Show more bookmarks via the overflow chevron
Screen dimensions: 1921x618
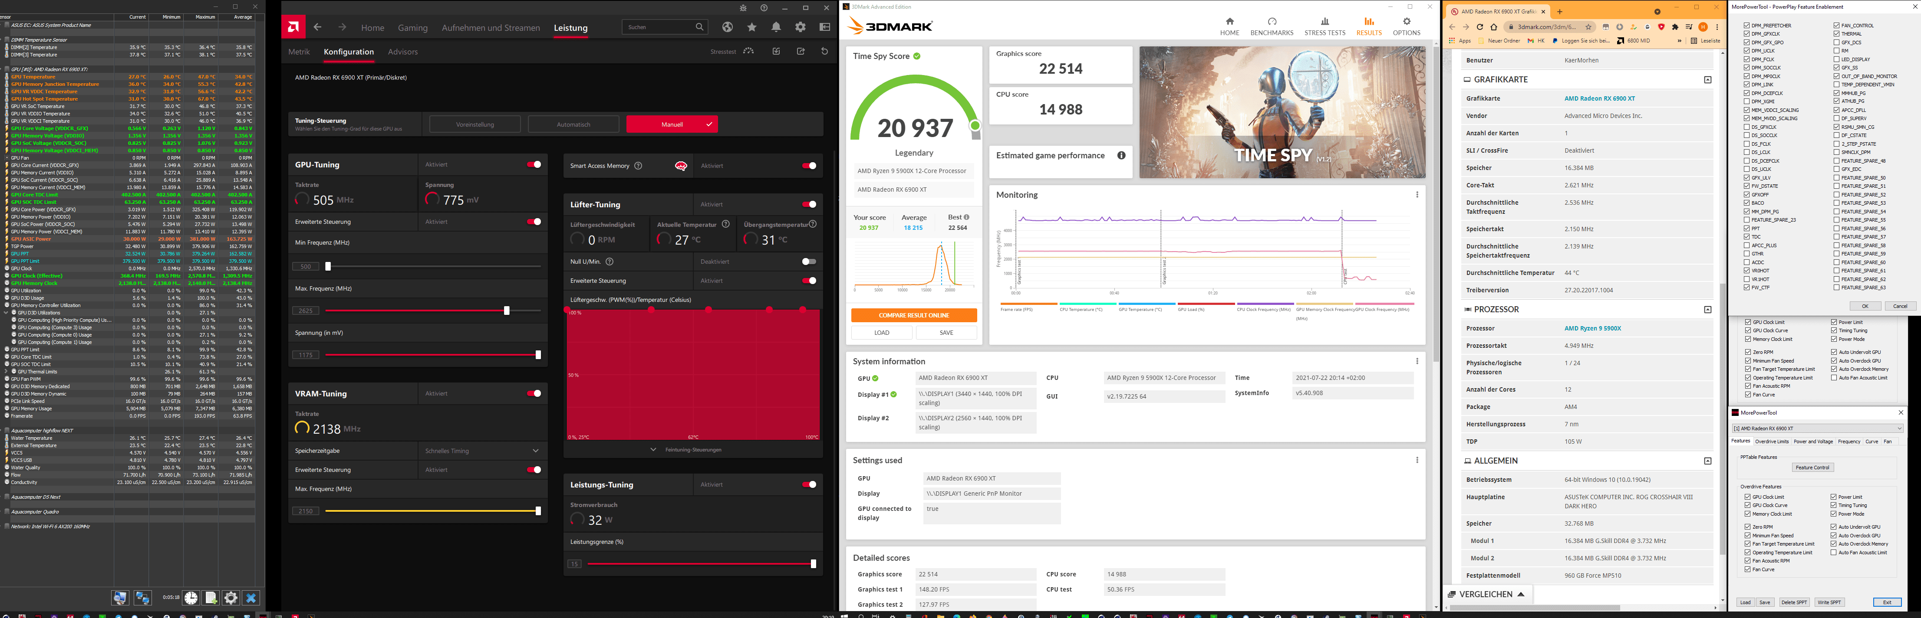coord(1679,41)
